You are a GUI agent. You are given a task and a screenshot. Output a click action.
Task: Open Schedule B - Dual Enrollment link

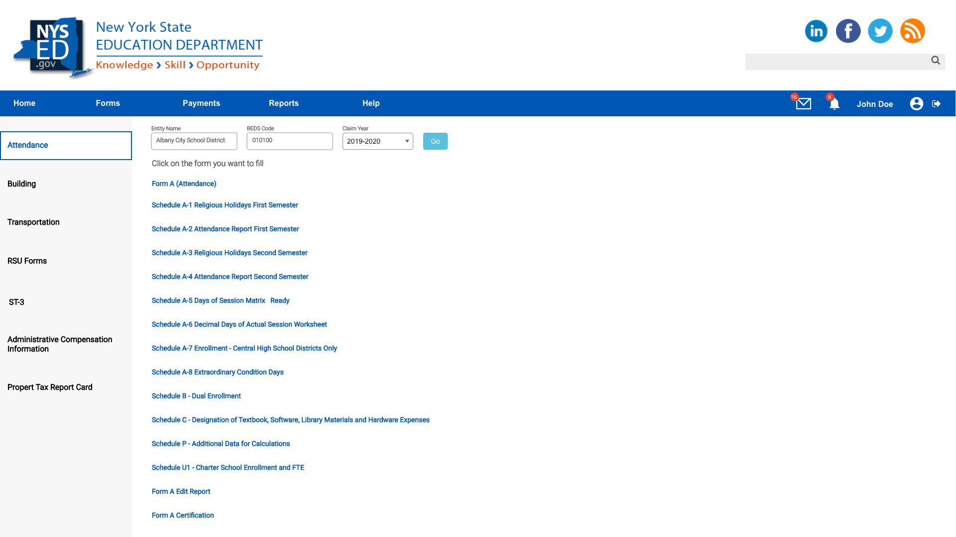pos(196,396)
